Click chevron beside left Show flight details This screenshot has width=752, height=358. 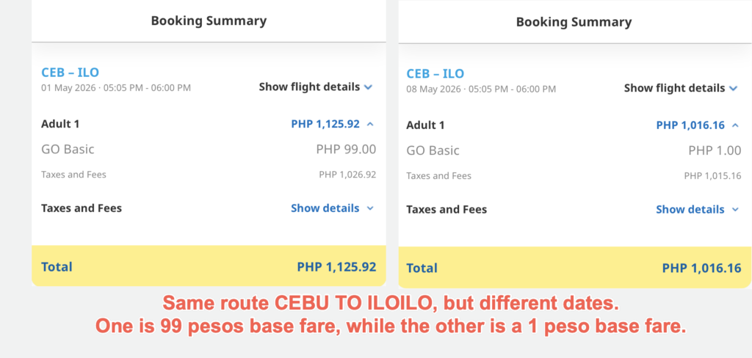click(368, 87)
